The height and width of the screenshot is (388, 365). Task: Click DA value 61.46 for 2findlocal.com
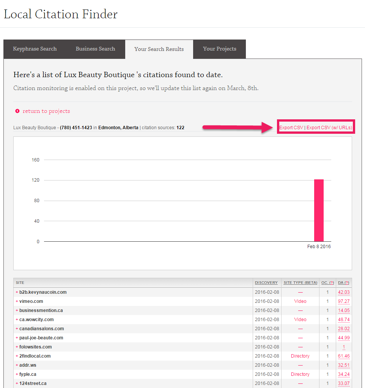point(344,356)
